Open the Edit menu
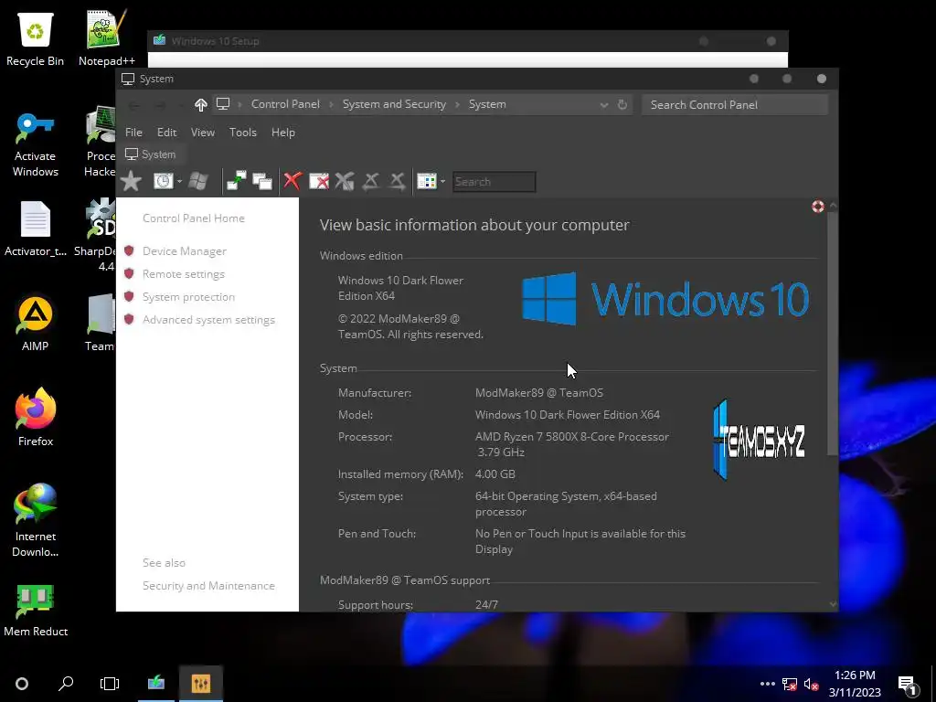Screen dimensions: 936x702 click(166, 133)
